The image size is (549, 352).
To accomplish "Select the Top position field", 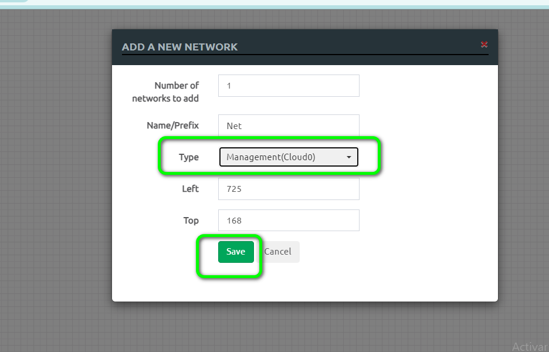I will pyautogui.click(x=288, y=221).
